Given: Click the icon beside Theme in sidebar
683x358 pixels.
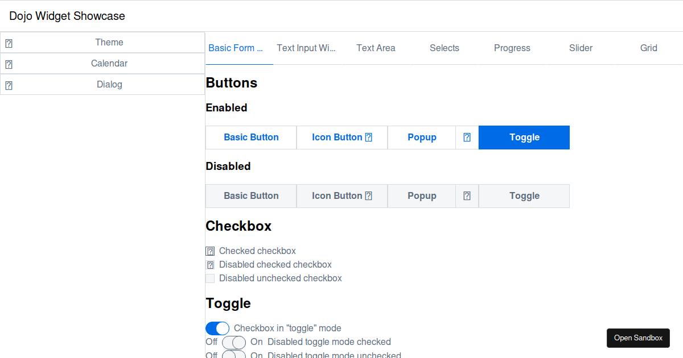Looking at the screenshot, I should tap(9, 43).
